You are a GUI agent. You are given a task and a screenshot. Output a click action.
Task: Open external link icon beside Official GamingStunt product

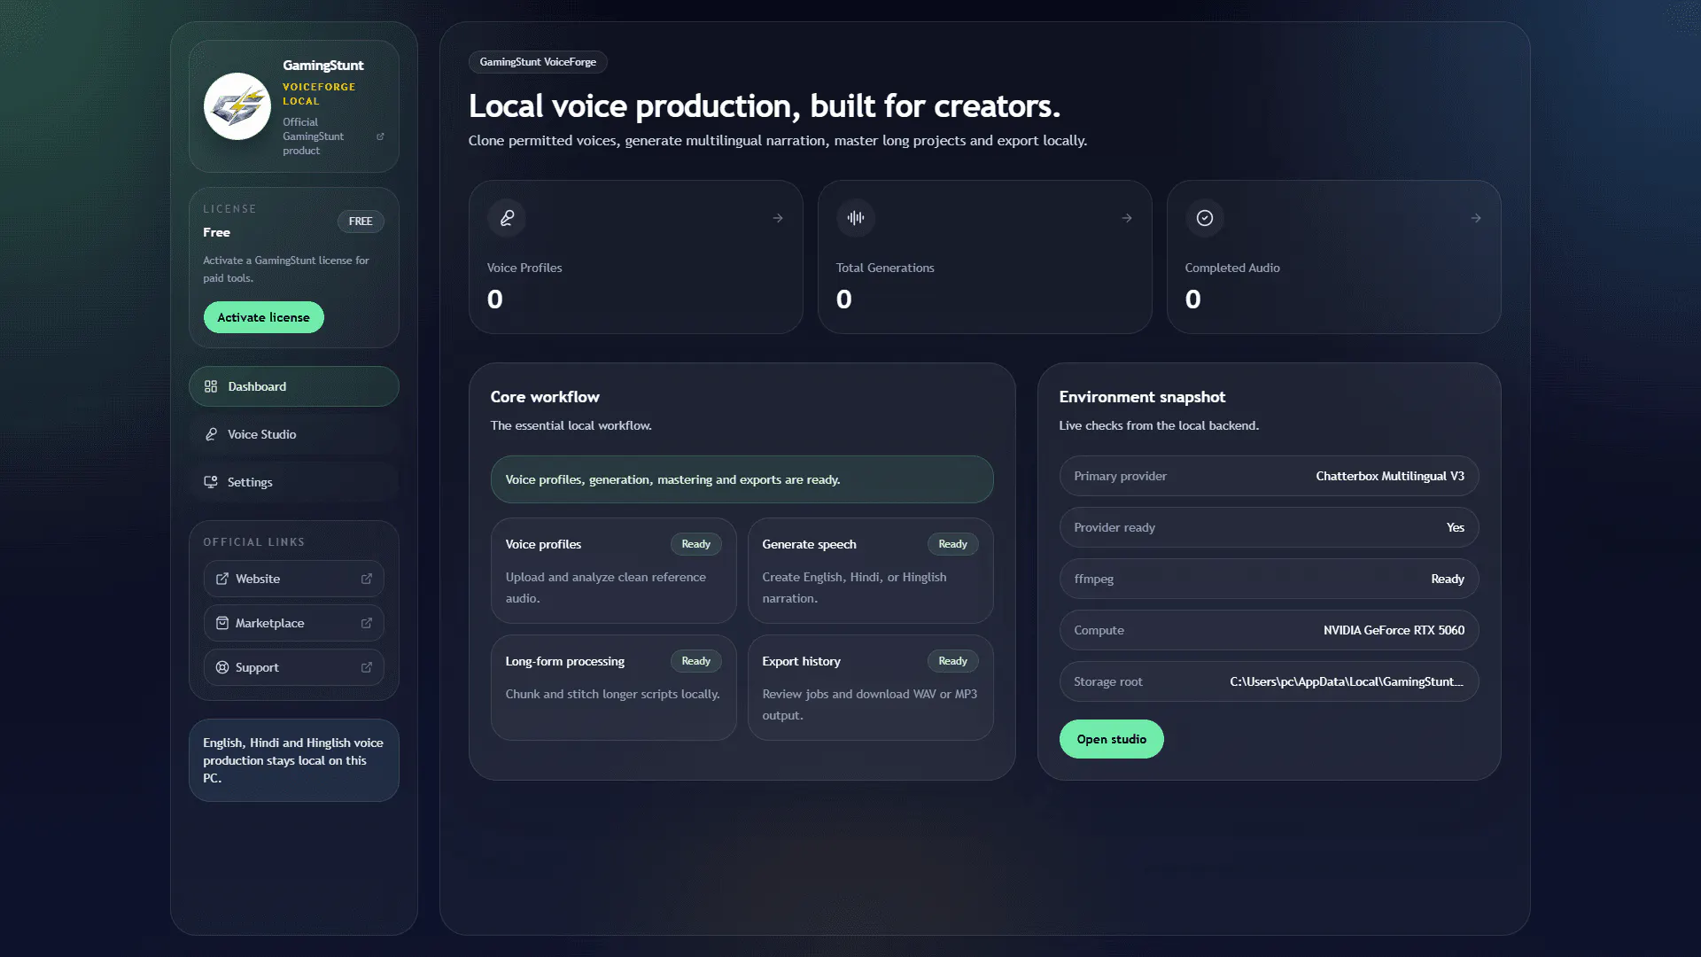[380, 136]
